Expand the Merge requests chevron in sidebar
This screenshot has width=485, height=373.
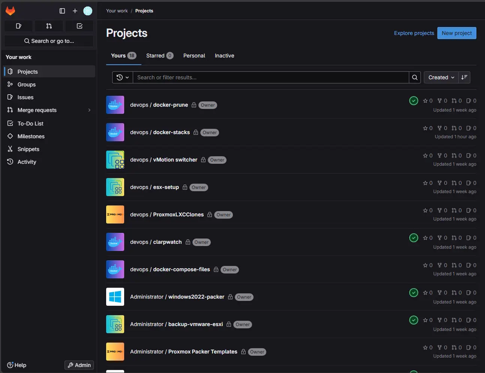[89, 110]
